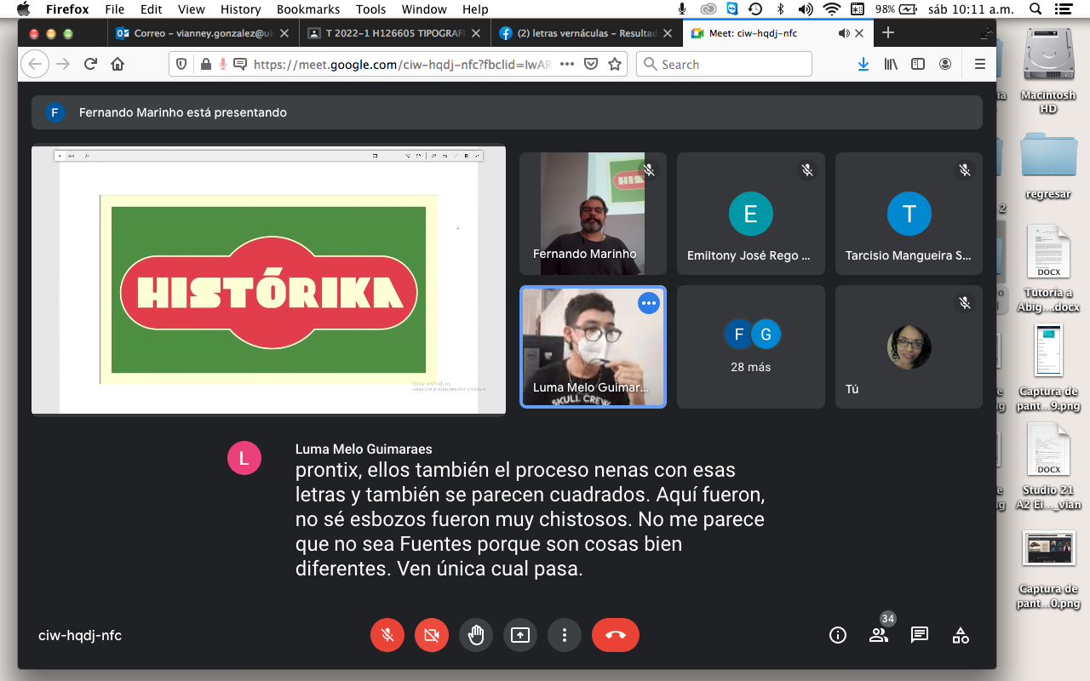This screenshot has height=681, width=1090.
Task: Toggle the Firefox sidebar
Action: [x=918, y=64]
